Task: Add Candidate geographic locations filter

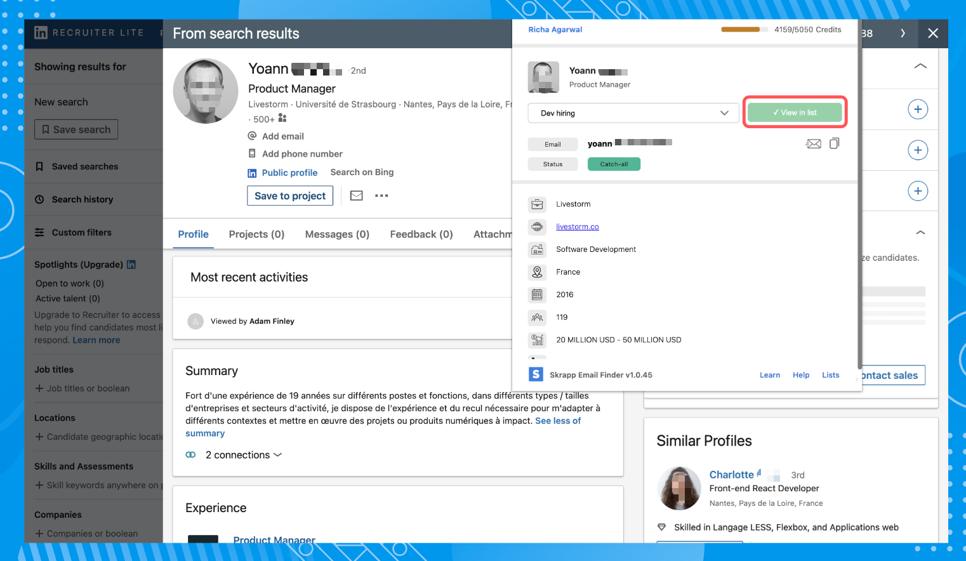Action: (x=99, y=437)
